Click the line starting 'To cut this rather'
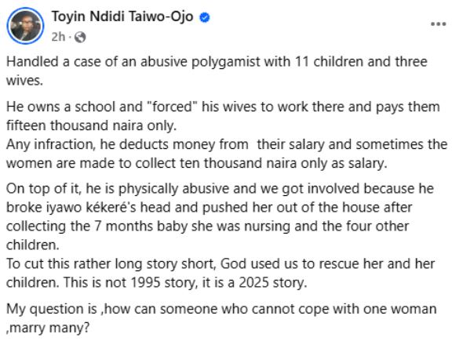Image resolution: width=463 pixels, height=341 pixels. [221, 263]
